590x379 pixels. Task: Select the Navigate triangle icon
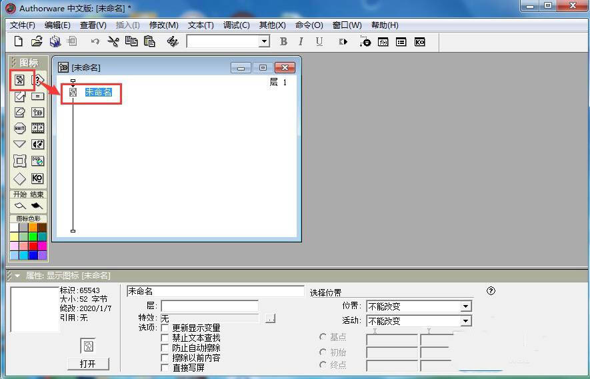19,144
